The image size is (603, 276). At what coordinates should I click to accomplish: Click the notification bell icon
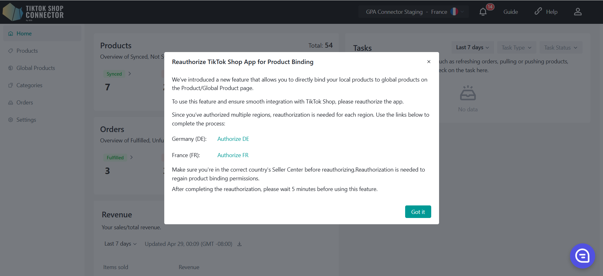[483, 12]
